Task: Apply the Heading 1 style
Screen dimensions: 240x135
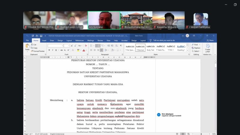Action: (x=181, y=48)
